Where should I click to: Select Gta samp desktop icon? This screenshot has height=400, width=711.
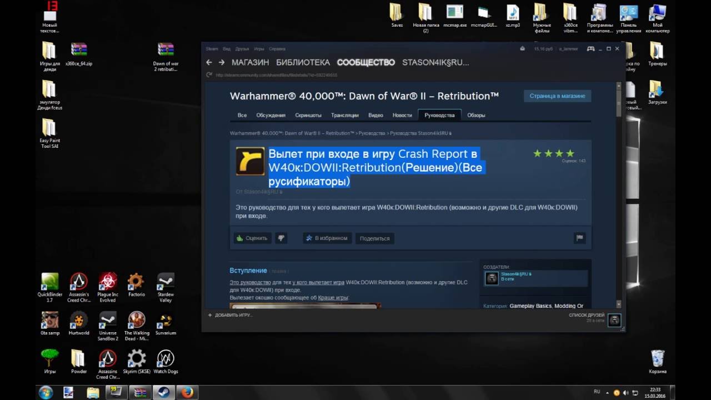[x=50, y=323]
